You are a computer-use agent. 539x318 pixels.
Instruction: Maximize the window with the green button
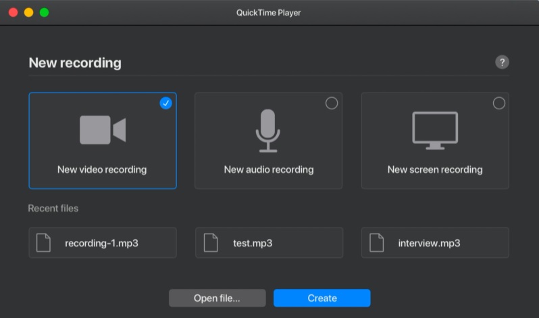tap(44, 12)
